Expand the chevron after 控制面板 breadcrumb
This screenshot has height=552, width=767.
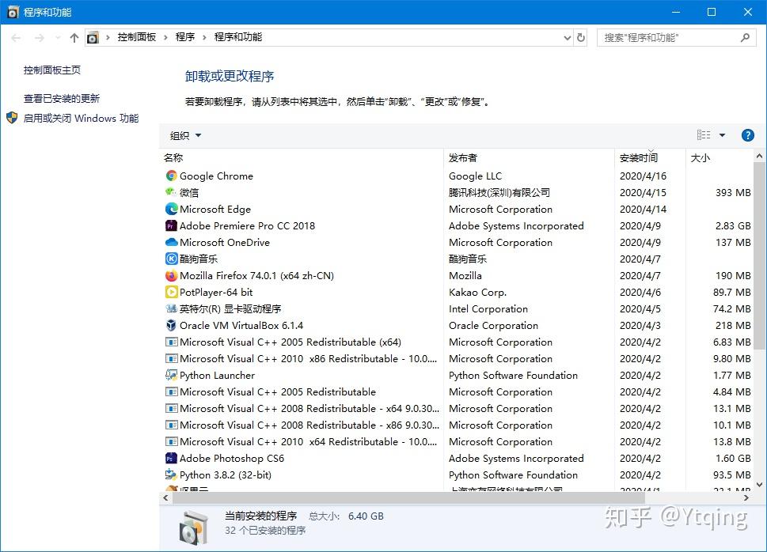165,38
